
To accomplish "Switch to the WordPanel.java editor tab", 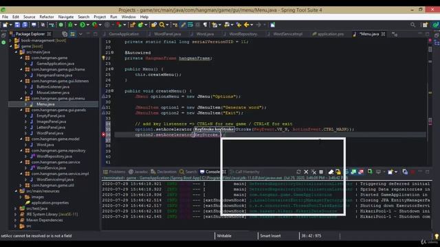I will tap(167, 34).
